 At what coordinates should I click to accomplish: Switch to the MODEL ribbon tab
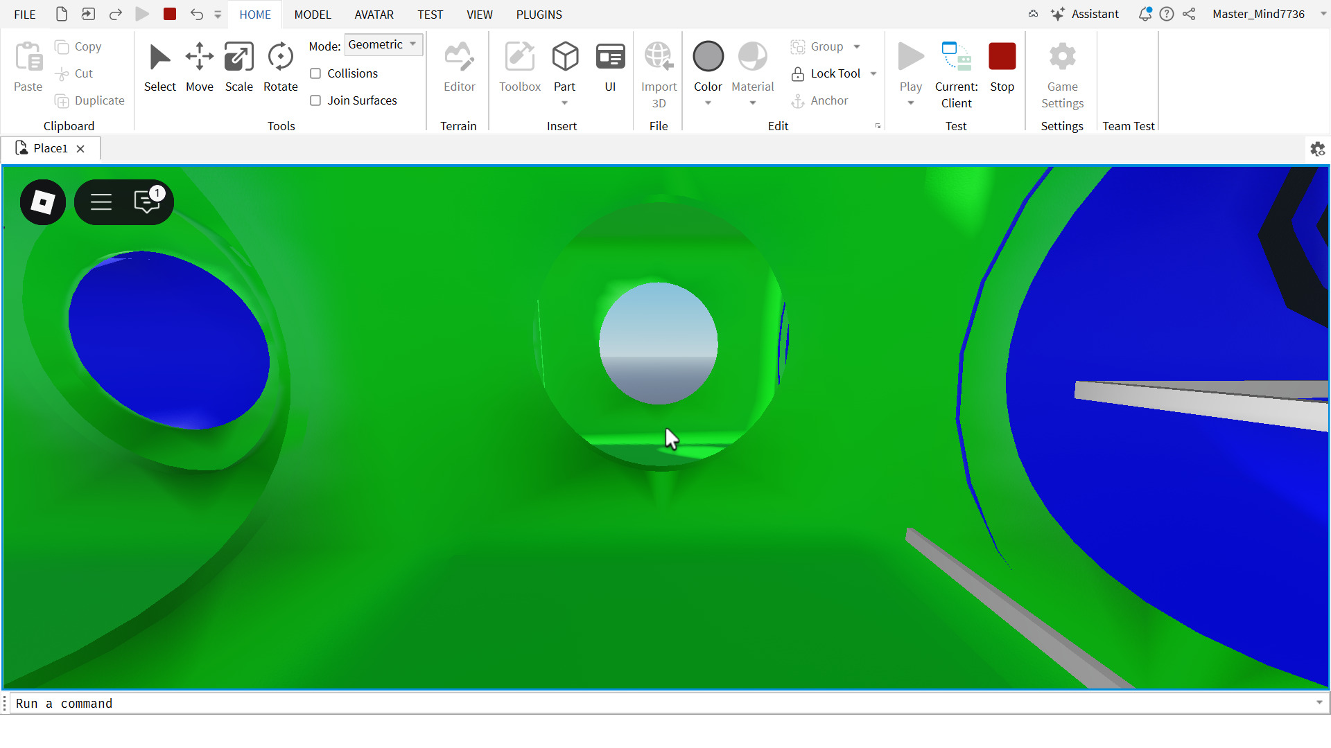click(x=312, y=15)
